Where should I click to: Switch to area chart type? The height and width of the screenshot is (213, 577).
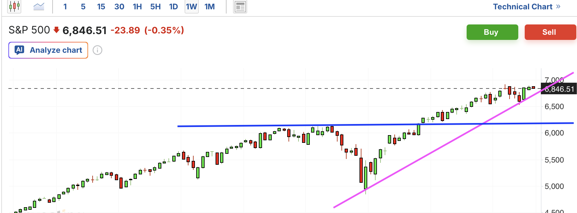(x=39, y=6)
